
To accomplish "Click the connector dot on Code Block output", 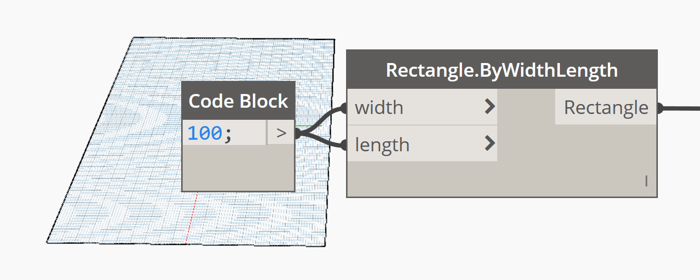I will click(x=298, y=133).
